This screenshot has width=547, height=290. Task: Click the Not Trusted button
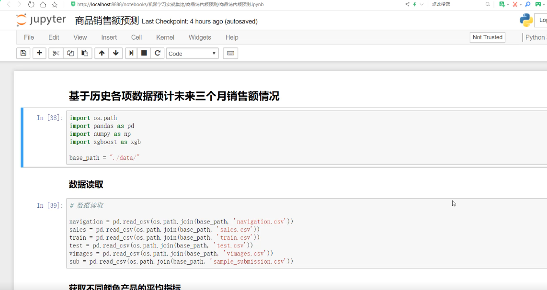pyautogui.click(x=487, y=37)
